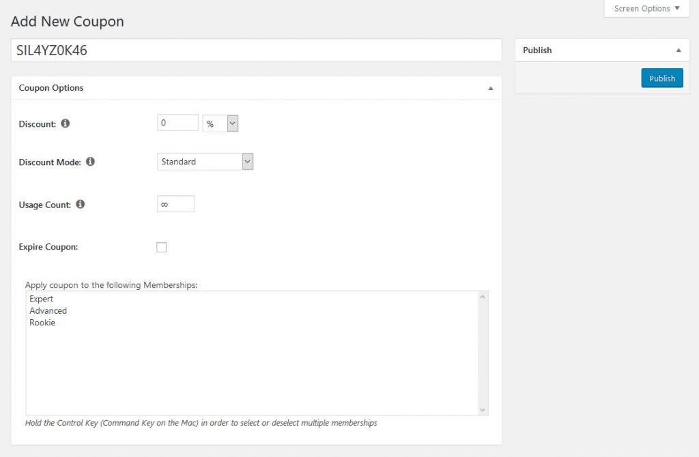The width and height of the screenshot is (699, 457).
Task: Click the blue Publish button
Action: (x=661, y=78)
